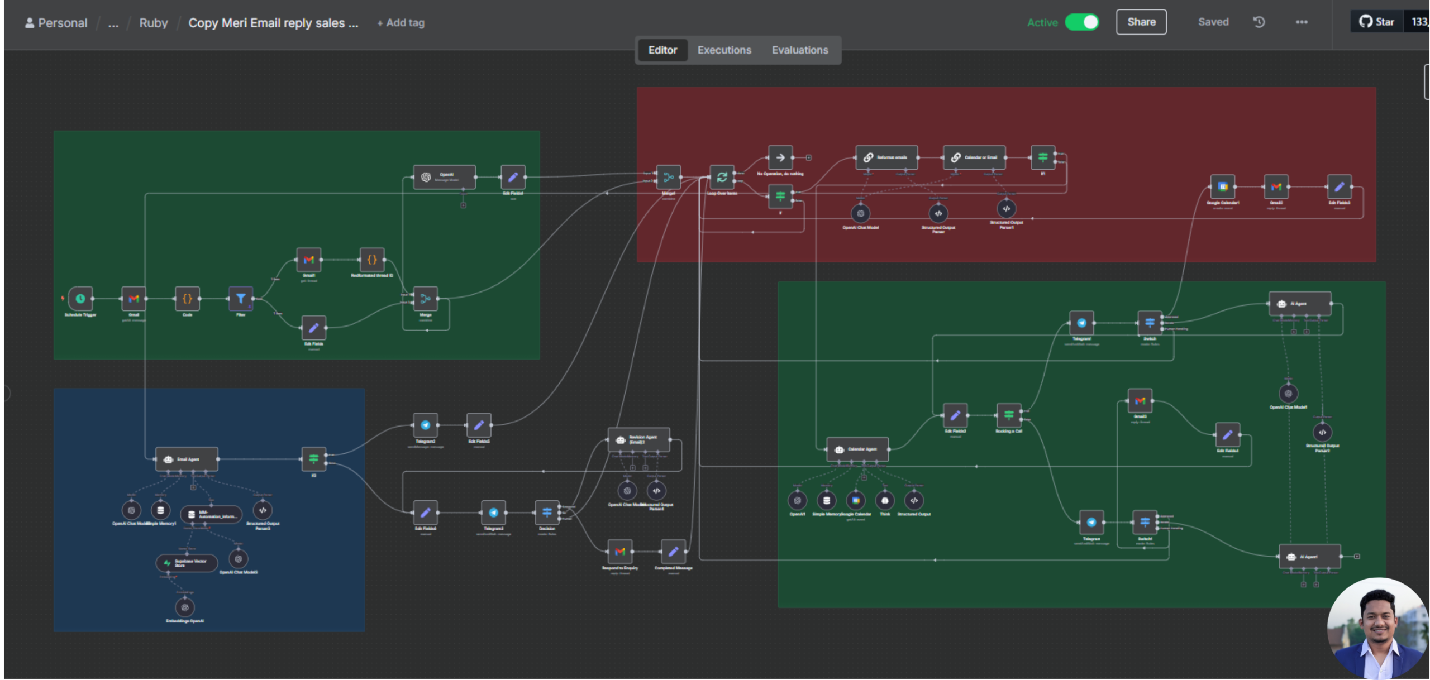Select the Calendar Agent node
1430x680 pixels.
[x=857, y=449]
